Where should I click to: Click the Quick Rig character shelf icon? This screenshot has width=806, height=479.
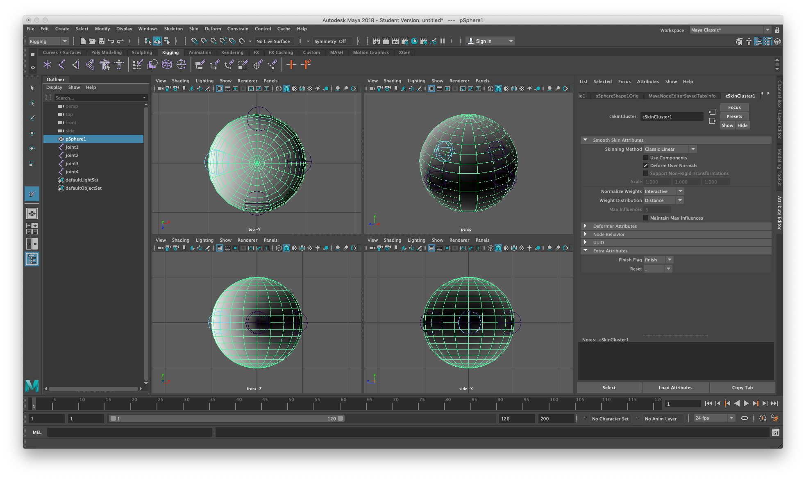pyautogui.click(x=105, y=64)
